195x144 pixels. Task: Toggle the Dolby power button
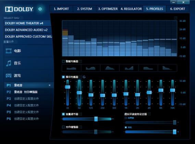(x=40, y=9)
